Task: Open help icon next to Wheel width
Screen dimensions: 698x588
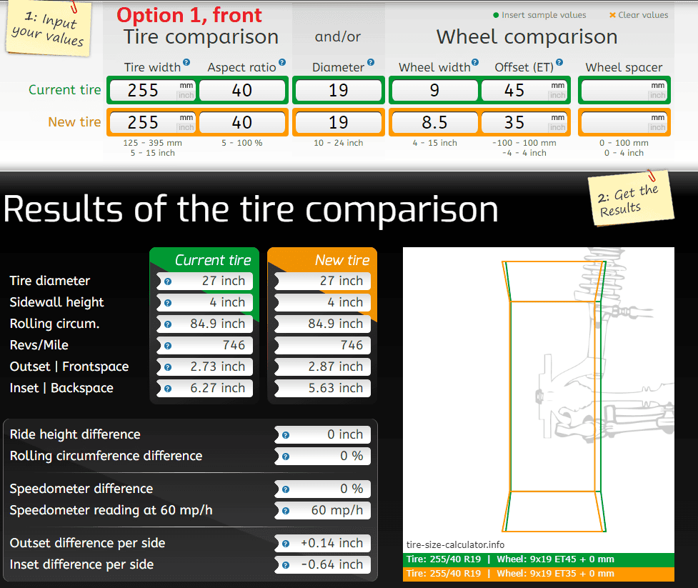Action: pos(475,62)
